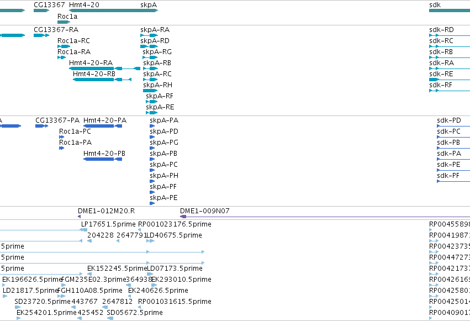The height and width of the screenshot is (321, 470).
Task: Click transcript skpA-RC
Action: point(157,74)
